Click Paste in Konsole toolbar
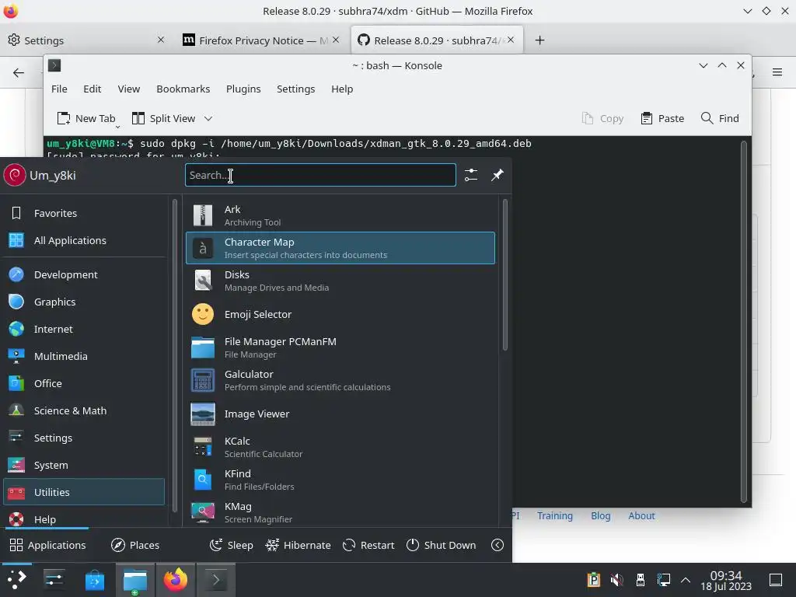 [662, 118]
